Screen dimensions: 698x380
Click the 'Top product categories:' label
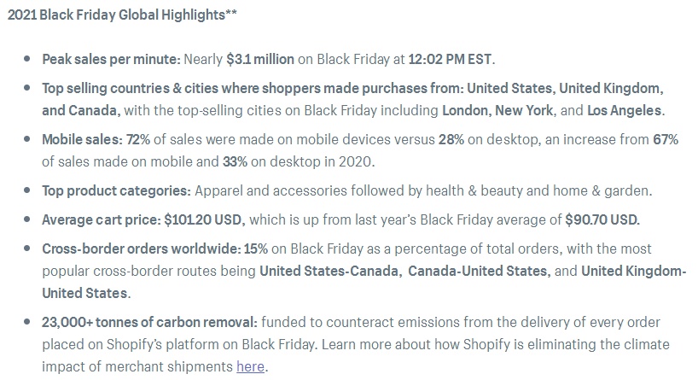117,190
